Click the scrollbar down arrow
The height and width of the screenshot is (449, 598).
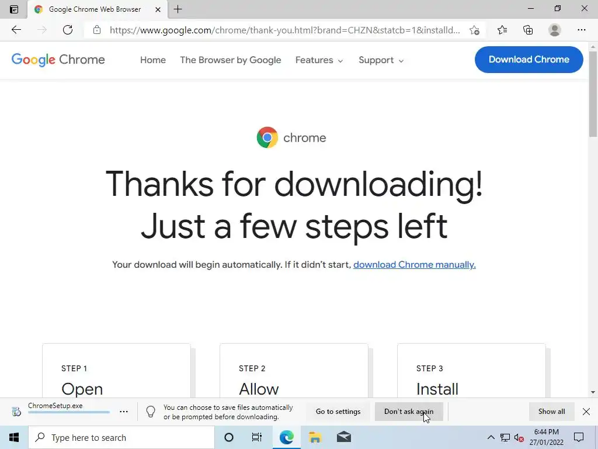pyautogui.click(x=593, y=392)
